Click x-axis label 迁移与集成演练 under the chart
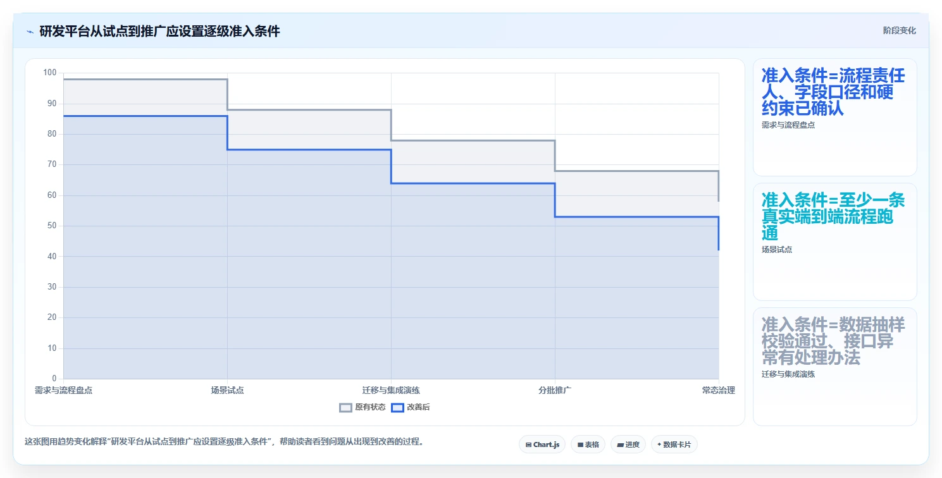This screenshot has width=942, height=478. 391,390
